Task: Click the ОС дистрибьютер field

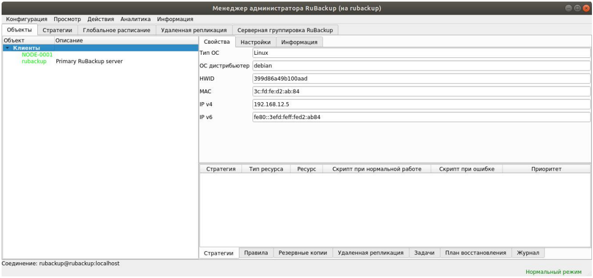Action: [x=421, y=66]
